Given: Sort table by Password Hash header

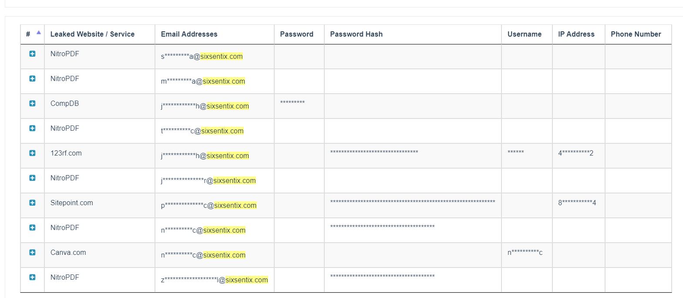Looking at the screenshot, I should (356, 34).
